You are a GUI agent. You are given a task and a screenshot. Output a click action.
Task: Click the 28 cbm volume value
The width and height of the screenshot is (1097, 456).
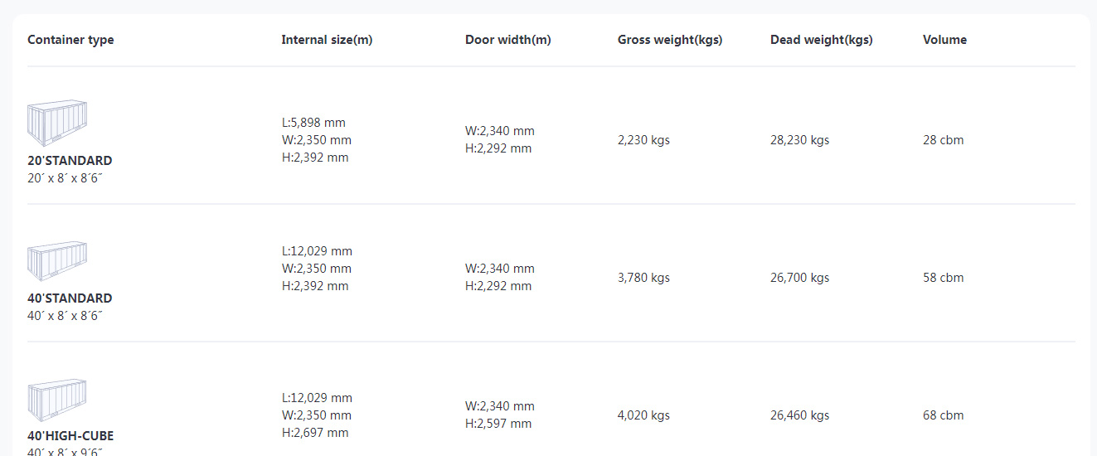(x=944, y=140)
